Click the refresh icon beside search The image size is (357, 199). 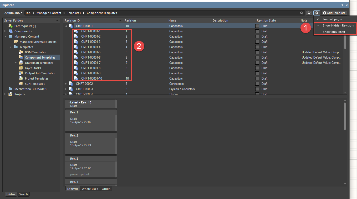click(309, 13)
